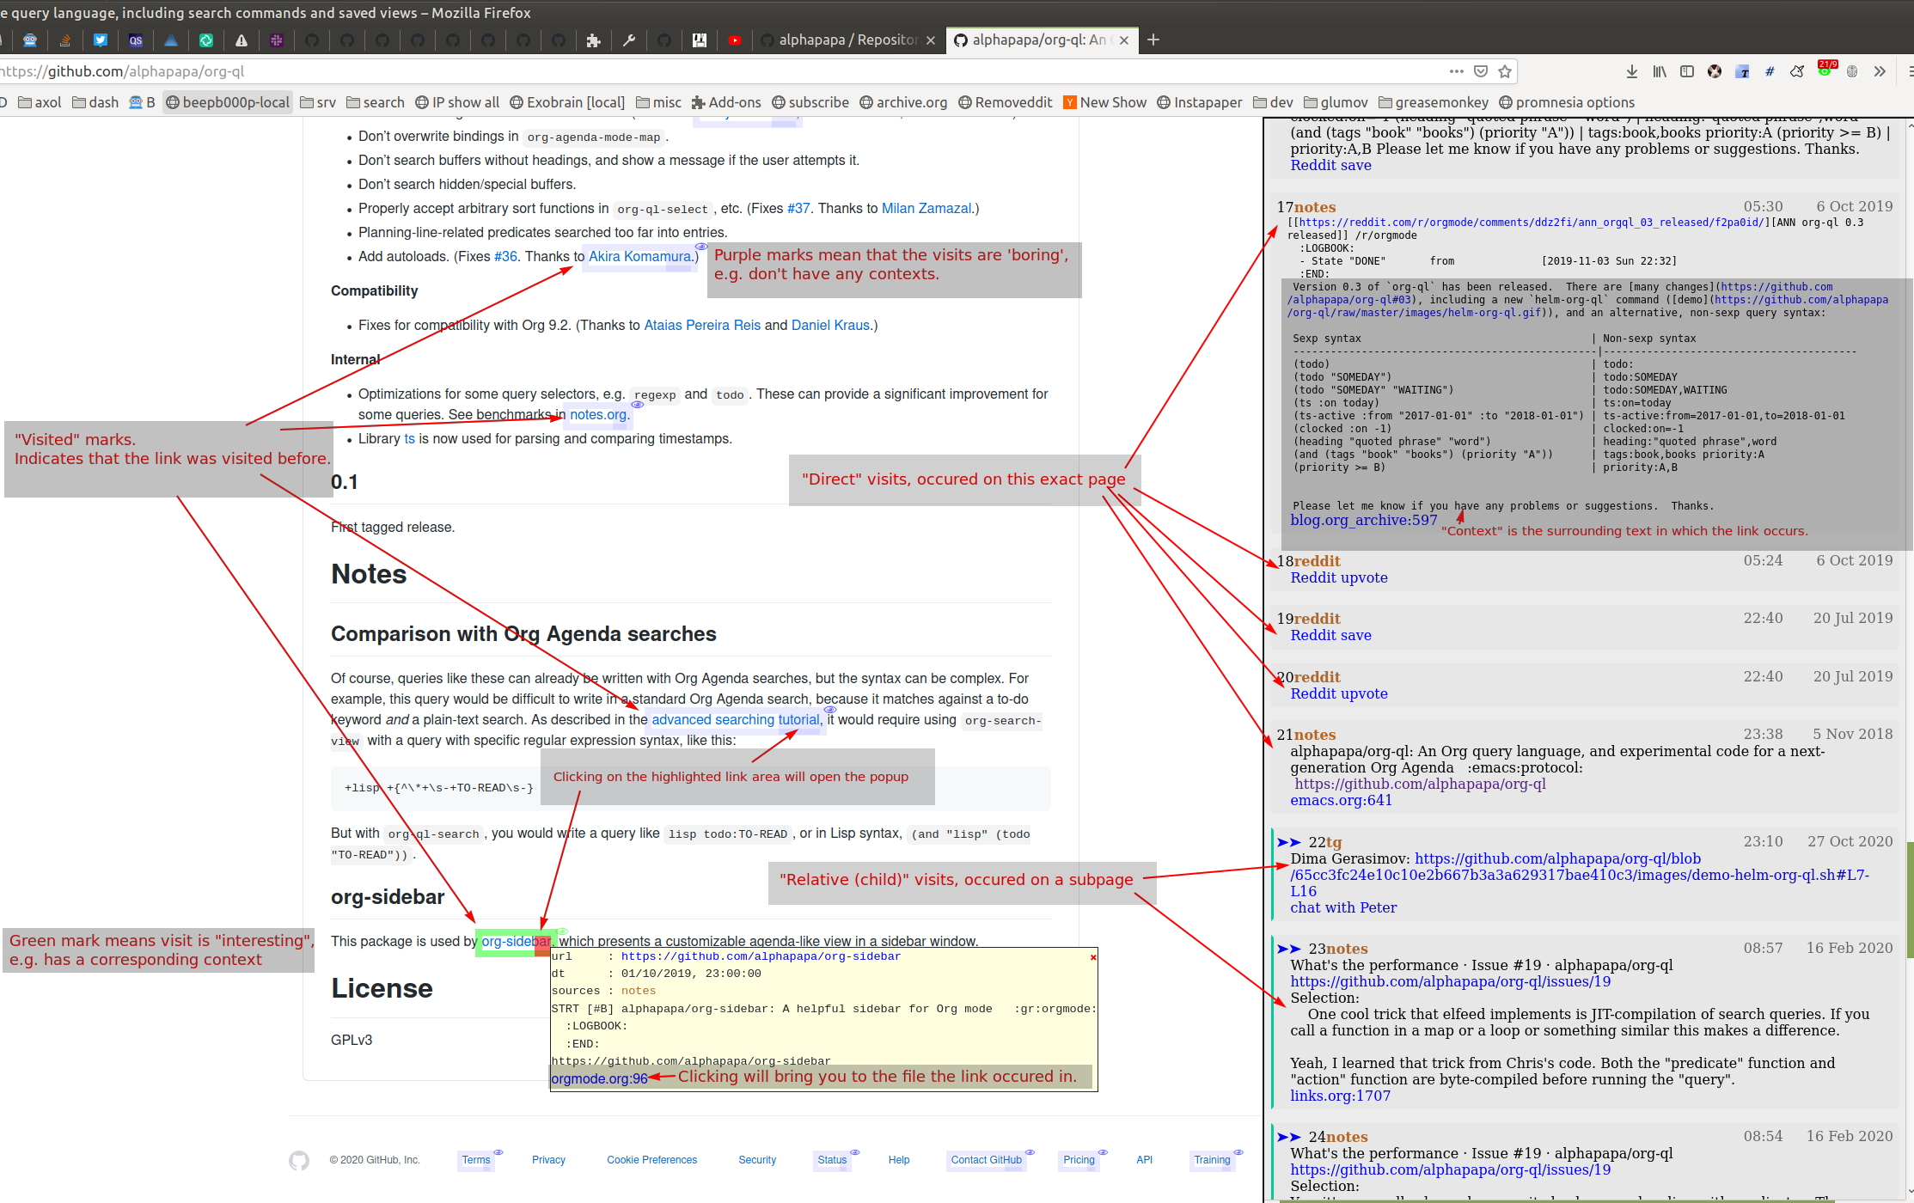This screenshot has height=1203, width=1914.
Task: Open the advanced searching tutorial link
Action: tap(736, 720)
